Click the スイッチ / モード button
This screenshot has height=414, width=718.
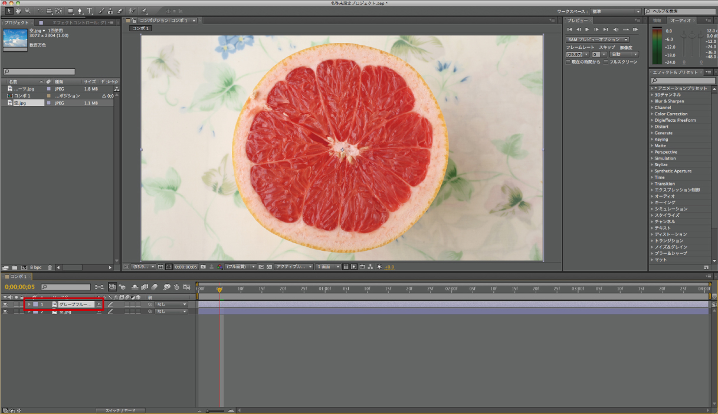coord(120,410)
